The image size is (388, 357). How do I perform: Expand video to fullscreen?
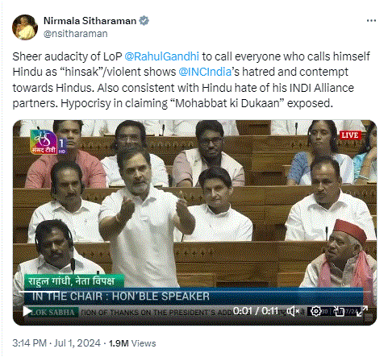(x=362, y=311)
